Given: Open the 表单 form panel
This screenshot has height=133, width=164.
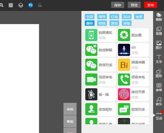Looking at the screenshot, I should click(x=159, y=87).
